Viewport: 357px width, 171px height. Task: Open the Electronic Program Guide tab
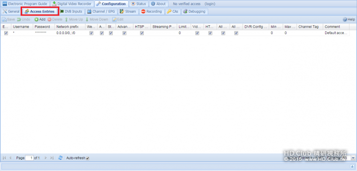(x=25, y=4)
